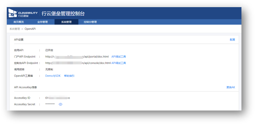255x124 pixels.
Task: Go to the 控制台管理 tab
Action: pyautogui.click(x=90, y=22)
